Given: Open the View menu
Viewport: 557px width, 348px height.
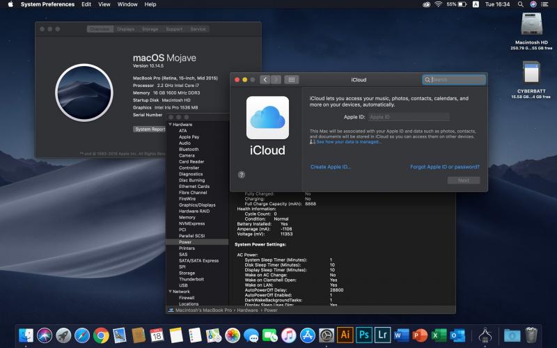Looking at the screenshot, I should [104, 4].
